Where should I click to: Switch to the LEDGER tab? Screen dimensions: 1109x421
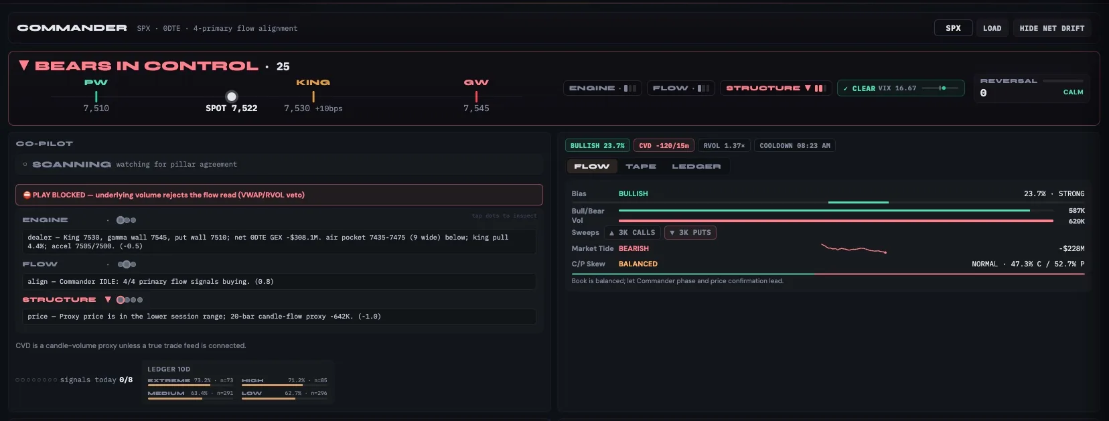click(696, 166)
